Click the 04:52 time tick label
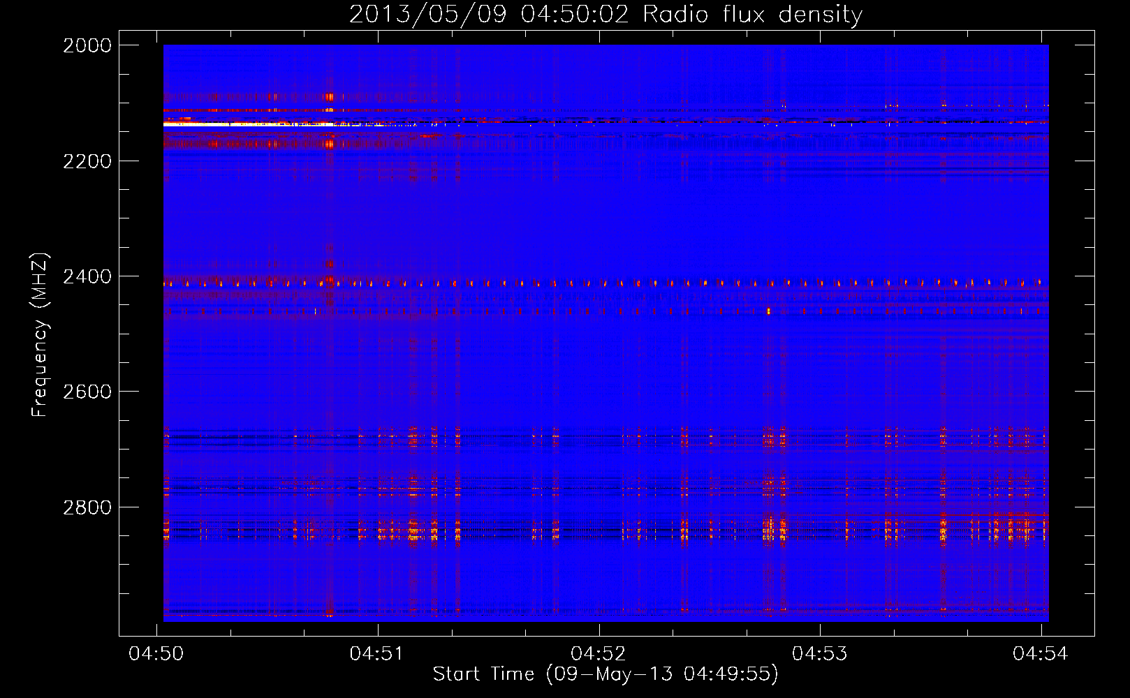The height and width of the screenshot is (698, 1130). click(x=599, y=653)
